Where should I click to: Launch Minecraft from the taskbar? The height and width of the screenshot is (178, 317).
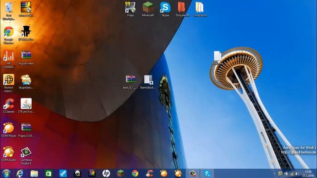click(x=120, y=174)
